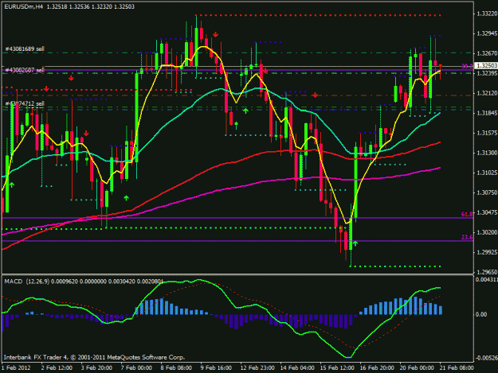Click the 2 Feb 12:00 time label
Screen dimensions: 498x373
[x=57, y=367]
